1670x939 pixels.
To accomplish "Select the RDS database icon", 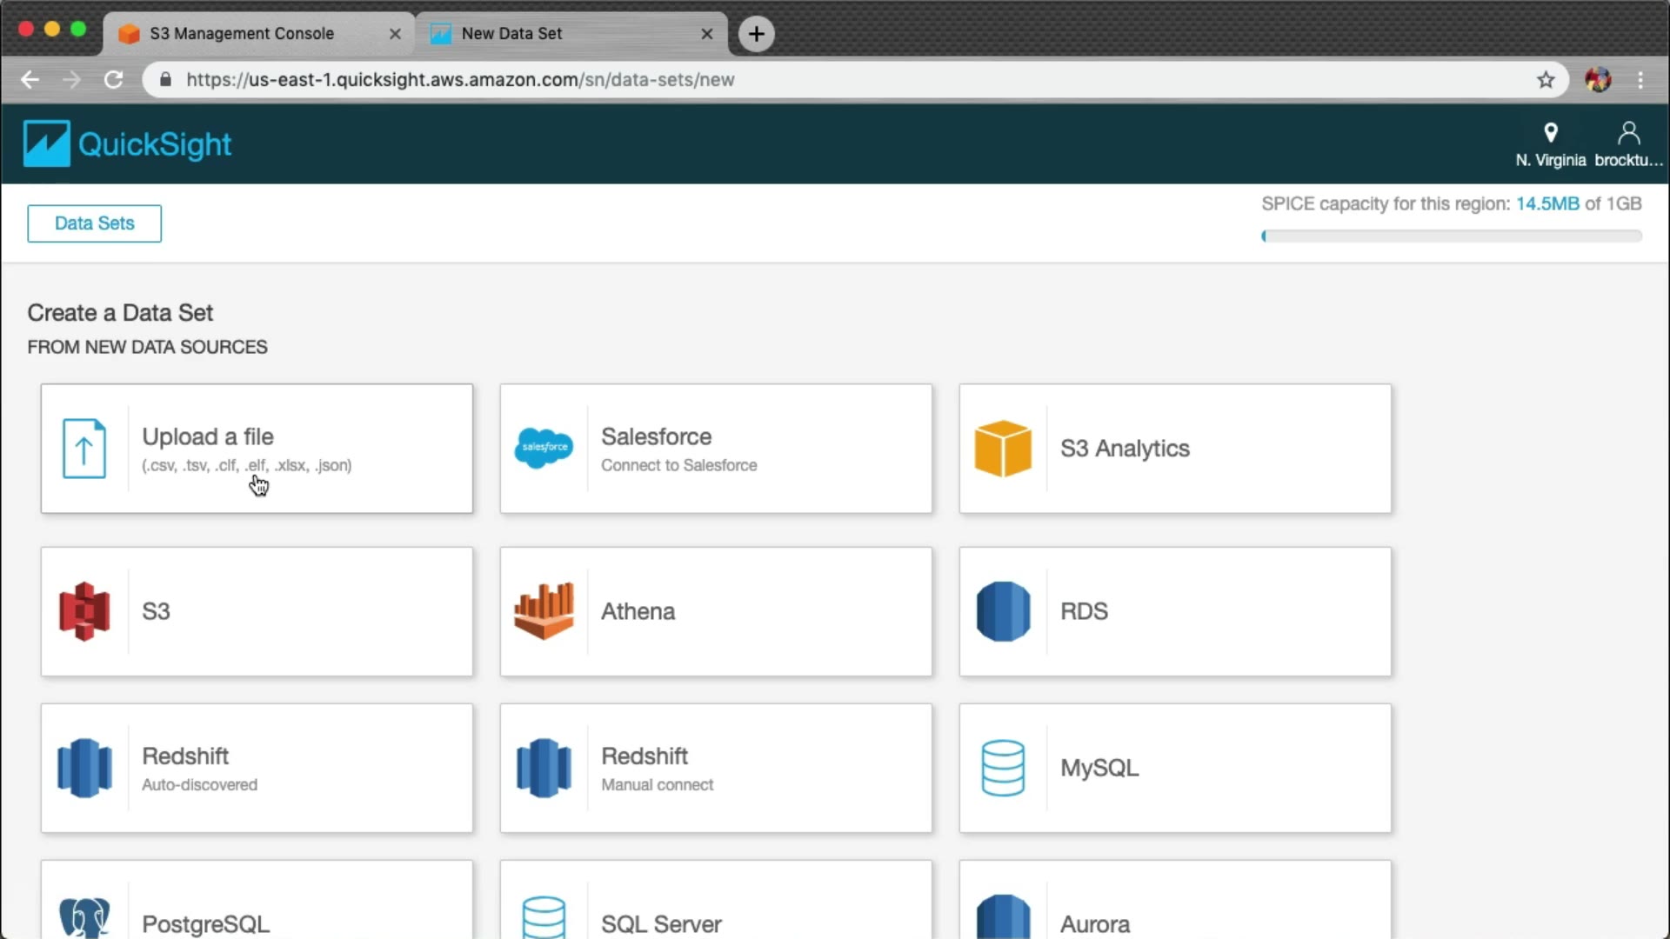I will click(x=1003, y=611).
